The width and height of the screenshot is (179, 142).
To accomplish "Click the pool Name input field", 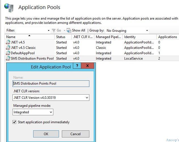I will (x=51, y=83).
